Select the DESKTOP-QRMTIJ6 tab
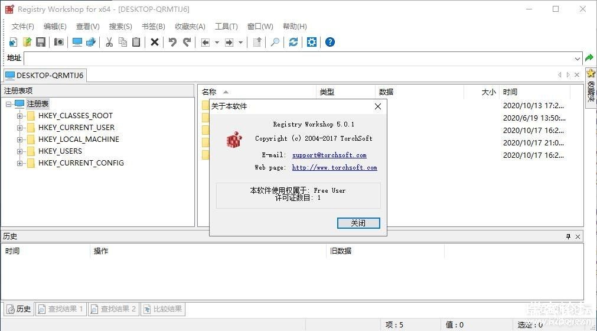This screenshot has width=597, height=331. click(45, 76)
